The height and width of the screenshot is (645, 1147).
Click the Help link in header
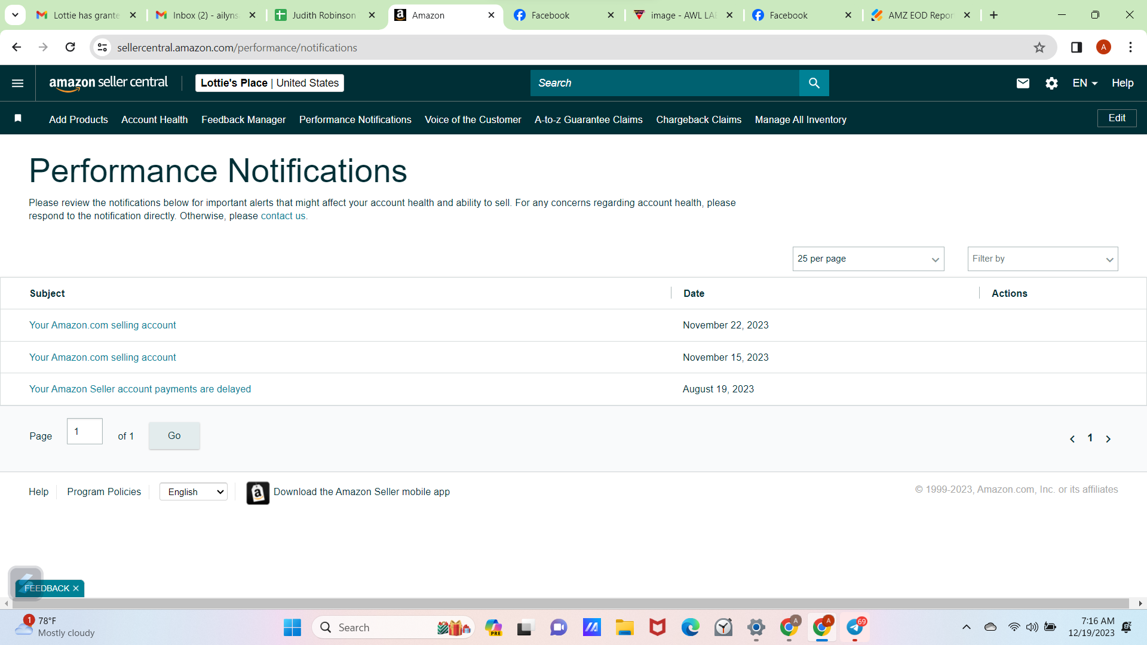1123,83
